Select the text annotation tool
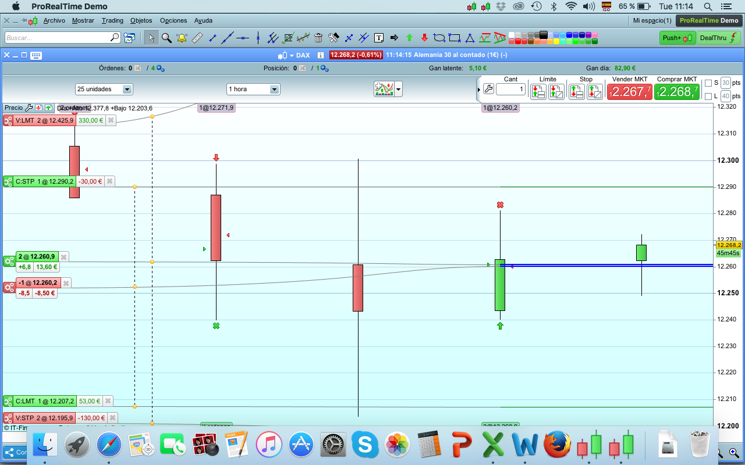This screenshot has width=745, height=465. pos(379,38)
